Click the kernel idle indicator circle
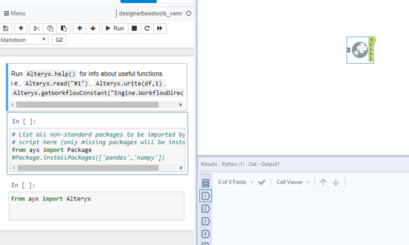Image resolution: width=409 pixels, height=245 pixels. point(189,13)
